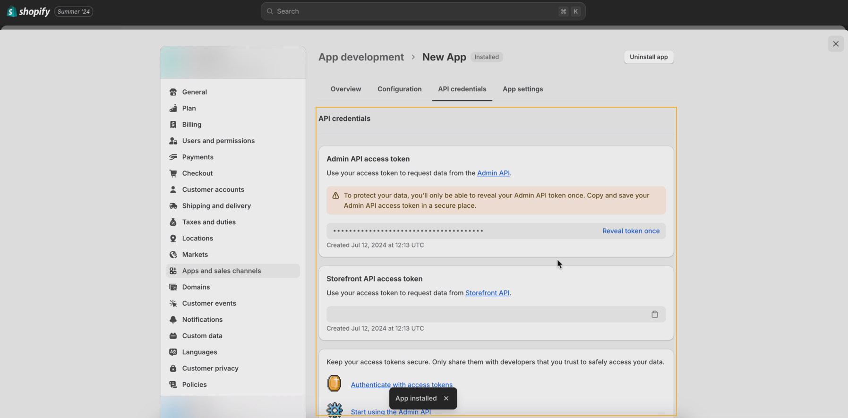Viewport: 848px width, 418px height.
Task: Click the Billing receipt icon
Action: 173,125
